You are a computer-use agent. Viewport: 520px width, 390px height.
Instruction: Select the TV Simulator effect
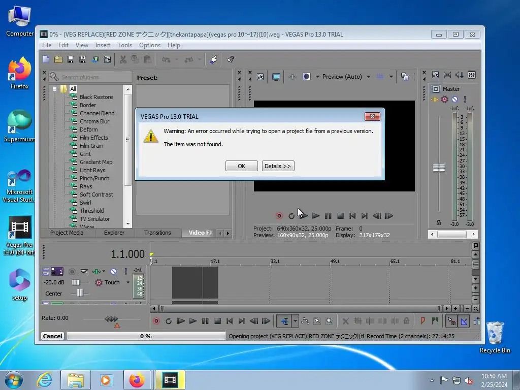[94, 219]
